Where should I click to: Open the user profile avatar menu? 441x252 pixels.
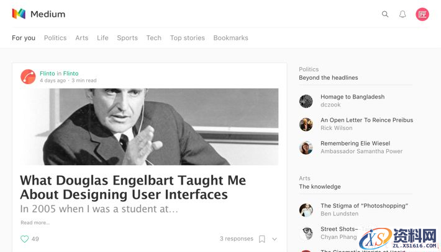tap(422, 14)
